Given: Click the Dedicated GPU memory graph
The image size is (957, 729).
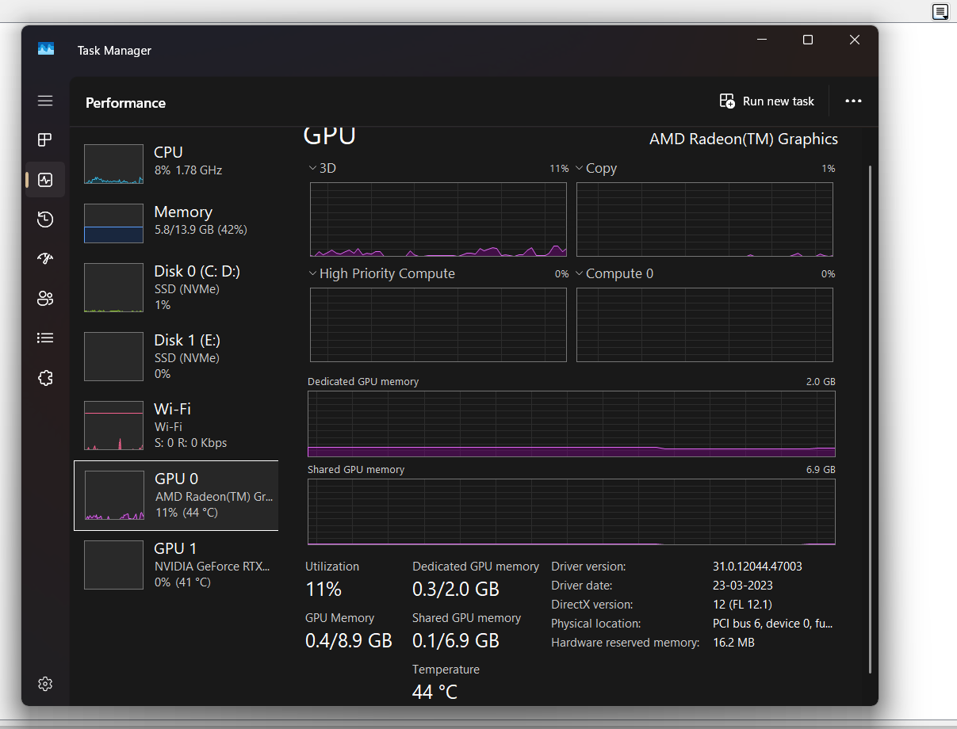Looking at the screenshot, I should pyautogui.click(x=572, y=424).
